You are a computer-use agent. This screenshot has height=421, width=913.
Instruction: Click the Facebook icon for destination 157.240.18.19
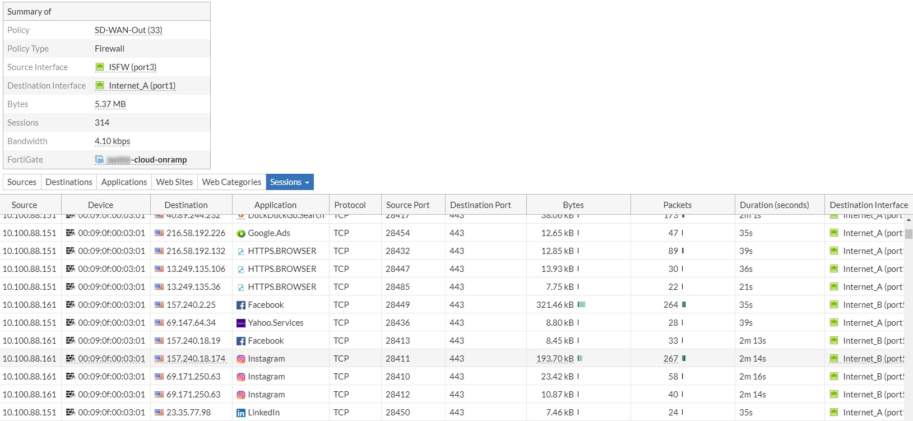point(241,341)
